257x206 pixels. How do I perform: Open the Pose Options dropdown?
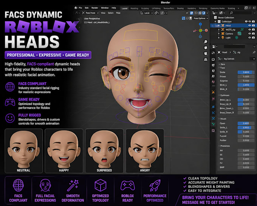[x=201, y=19]
